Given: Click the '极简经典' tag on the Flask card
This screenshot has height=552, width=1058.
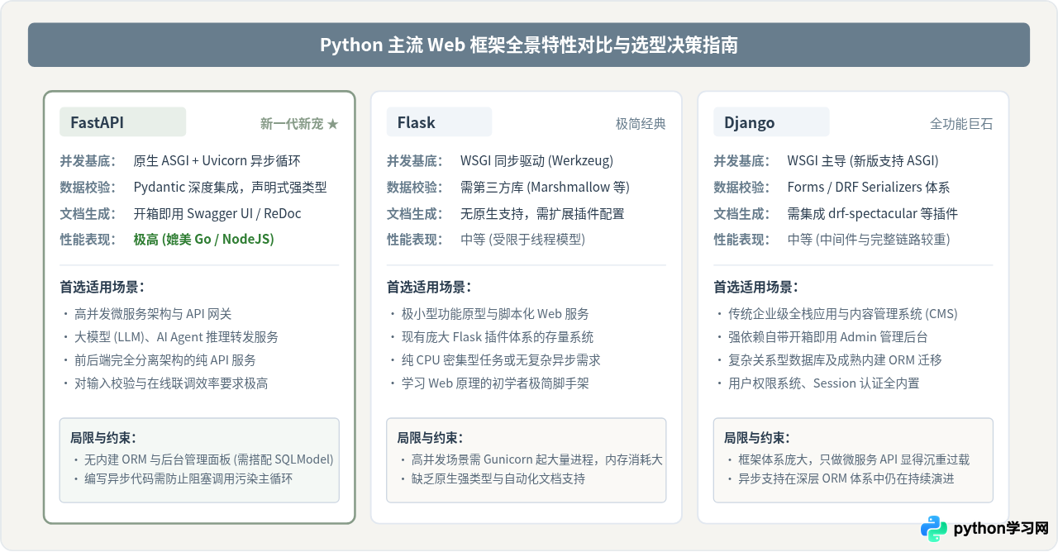Looking at the screenshot, I should (x=641, y=124).
